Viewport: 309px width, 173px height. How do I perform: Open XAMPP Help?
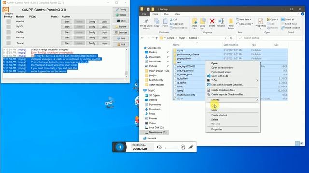[121, 38]
